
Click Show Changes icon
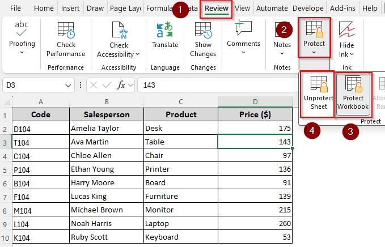203,31
